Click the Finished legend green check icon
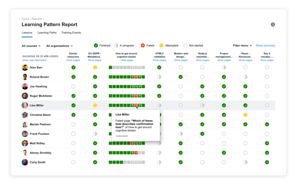 96,46
